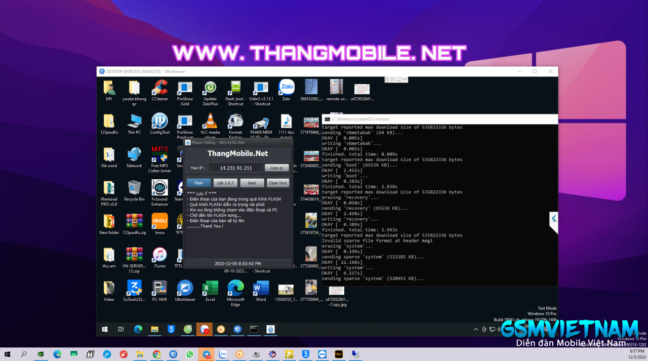Open cmd.exe on the remote taskbar

pyautogui.click(x=254, y=329)
